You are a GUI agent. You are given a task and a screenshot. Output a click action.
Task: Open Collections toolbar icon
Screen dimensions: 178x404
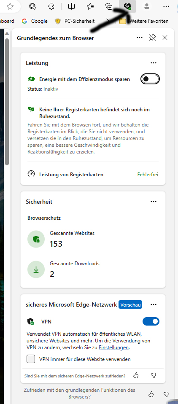coord(109,6)
